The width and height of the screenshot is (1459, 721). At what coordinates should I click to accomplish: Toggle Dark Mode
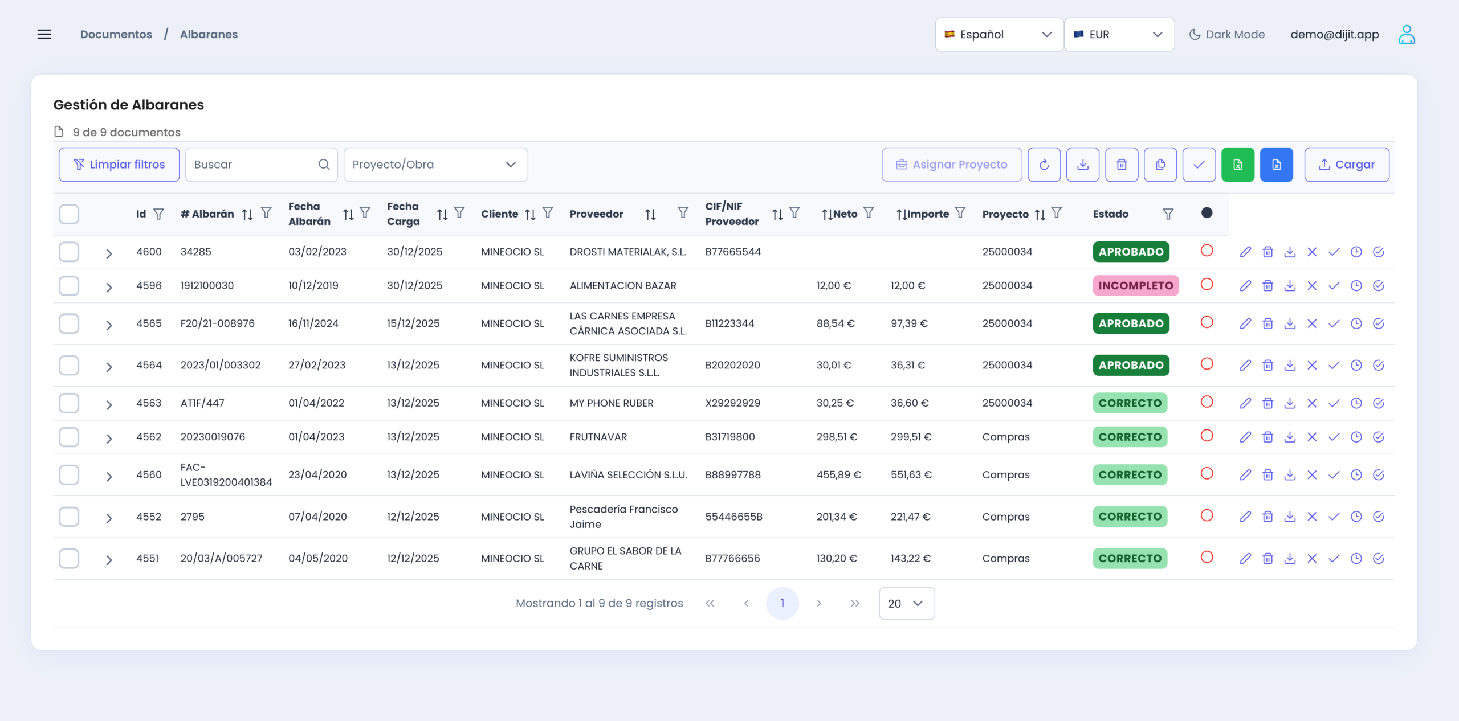[x=1226, y=34]
